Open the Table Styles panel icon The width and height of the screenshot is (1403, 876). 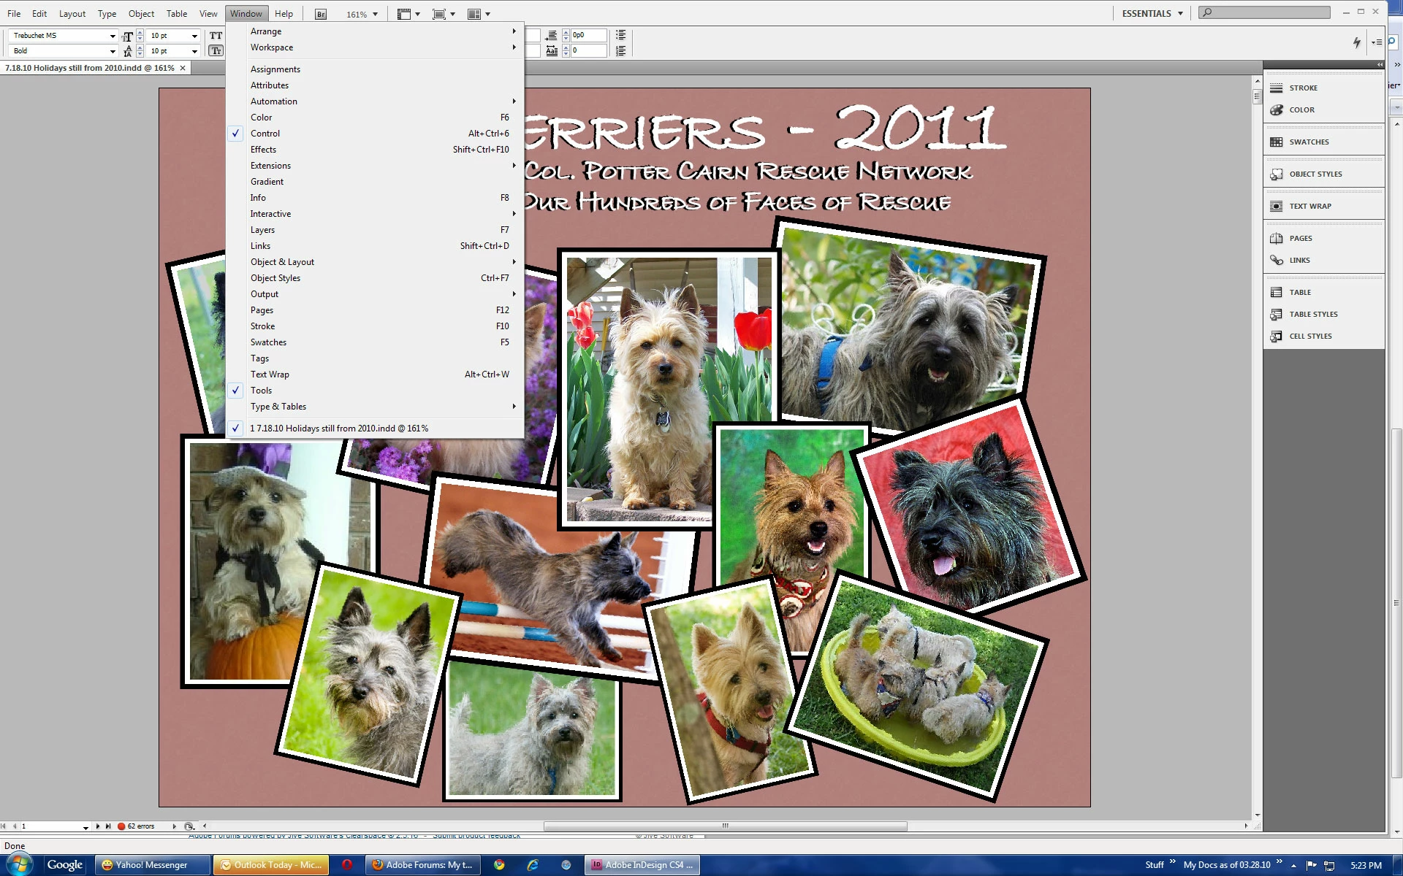[1277, 314]
